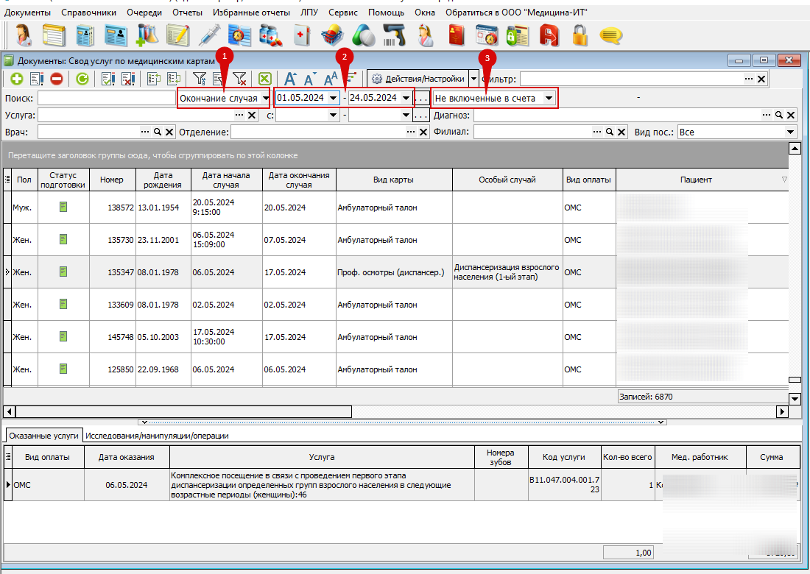Screen dimensions: 810x574
Task: Decrease font size with A-down icon
Action: click(309, 79)
